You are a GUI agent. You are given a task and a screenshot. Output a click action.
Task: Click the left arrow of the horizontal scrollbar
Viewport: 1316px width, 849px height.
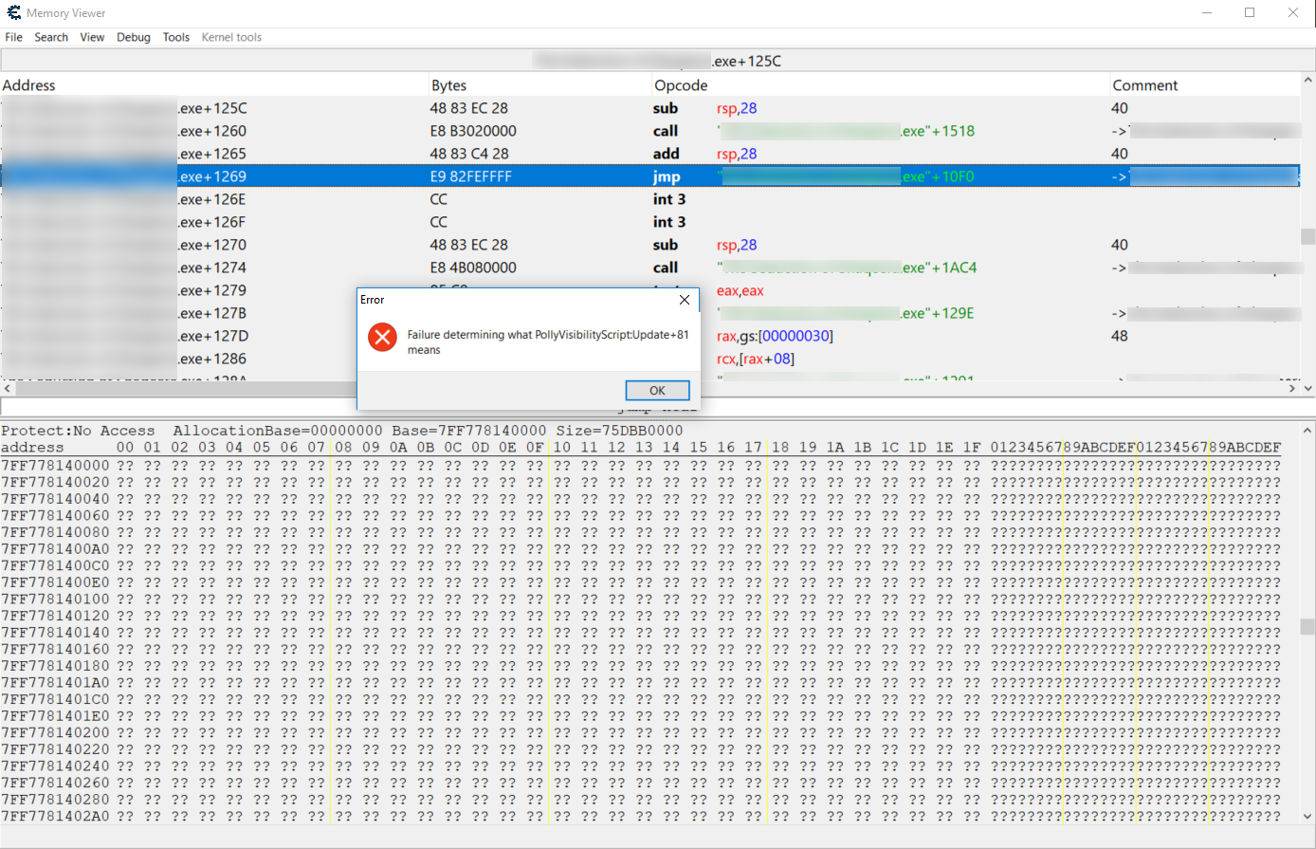tap(7, 388)
